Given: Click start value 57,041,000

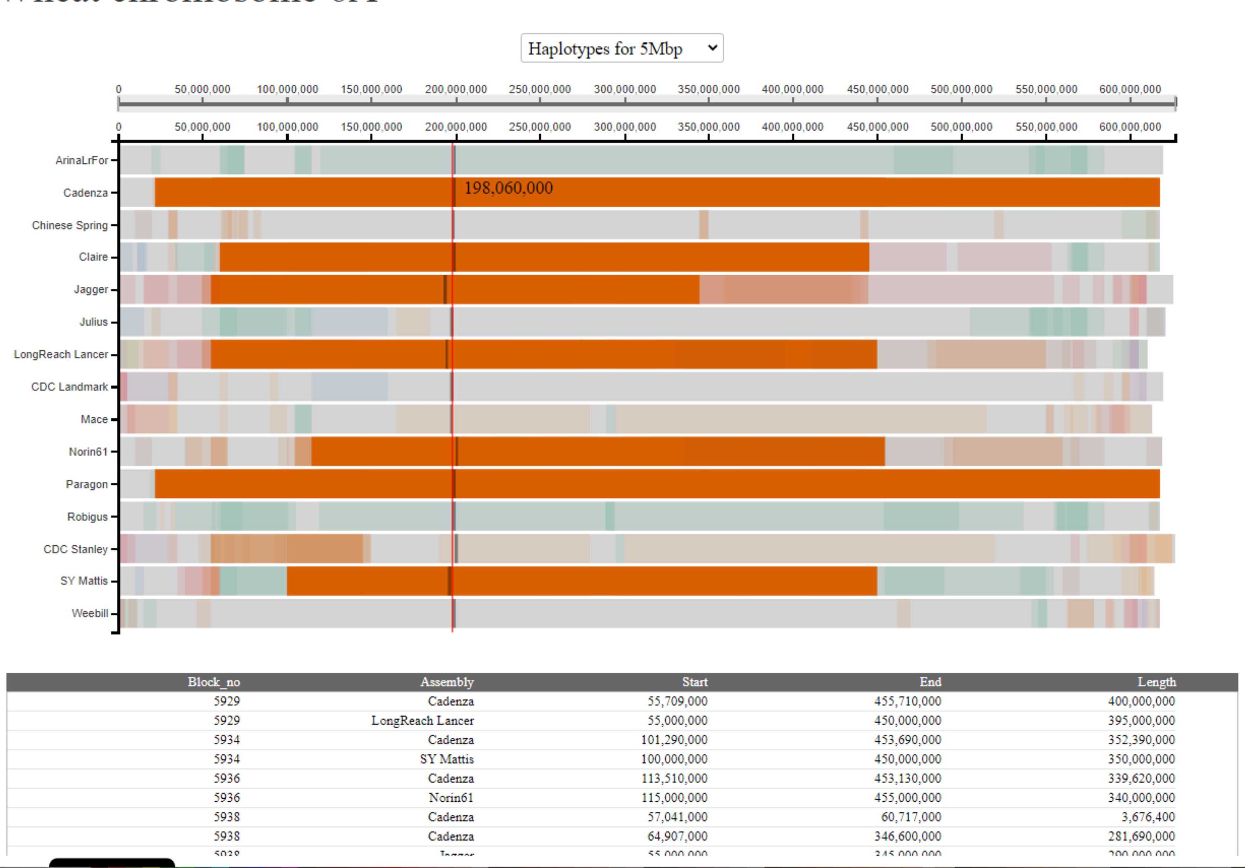Looking at the screenshot, I should point(677,817).
